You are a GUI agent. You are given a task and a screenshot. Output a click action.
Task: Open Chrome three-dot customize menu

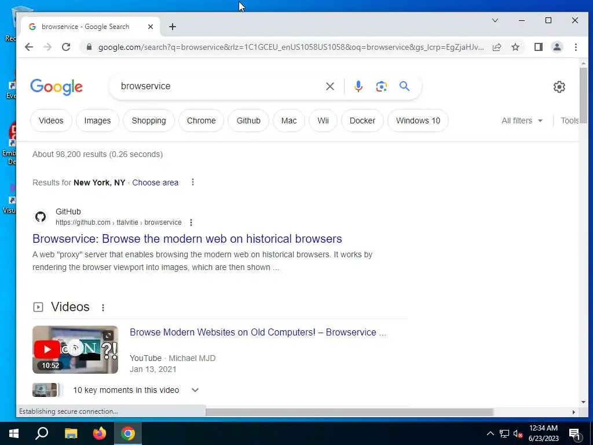pos(576,47)
